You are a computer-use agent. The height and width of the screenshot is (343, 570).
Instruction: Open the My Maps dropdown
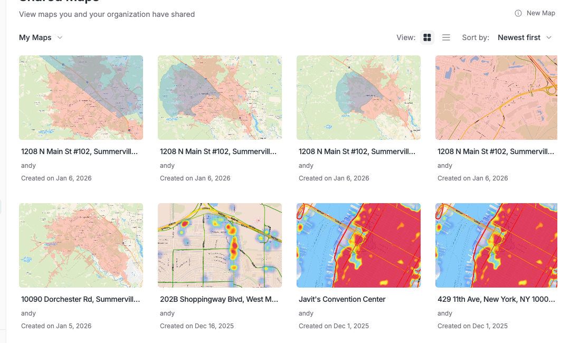coord(41,37)
